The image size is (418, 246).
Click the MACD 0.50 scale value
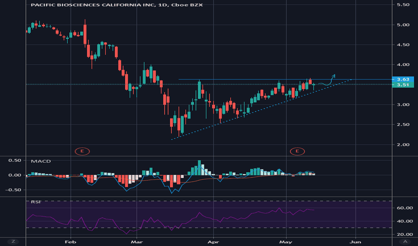pyautogui.click(x=15, y=161)
